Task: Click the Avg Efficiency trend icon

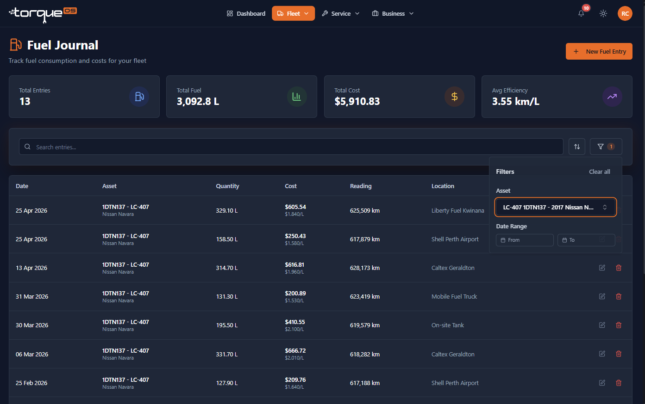Action: pyautogui.click(x=612, y=97)
